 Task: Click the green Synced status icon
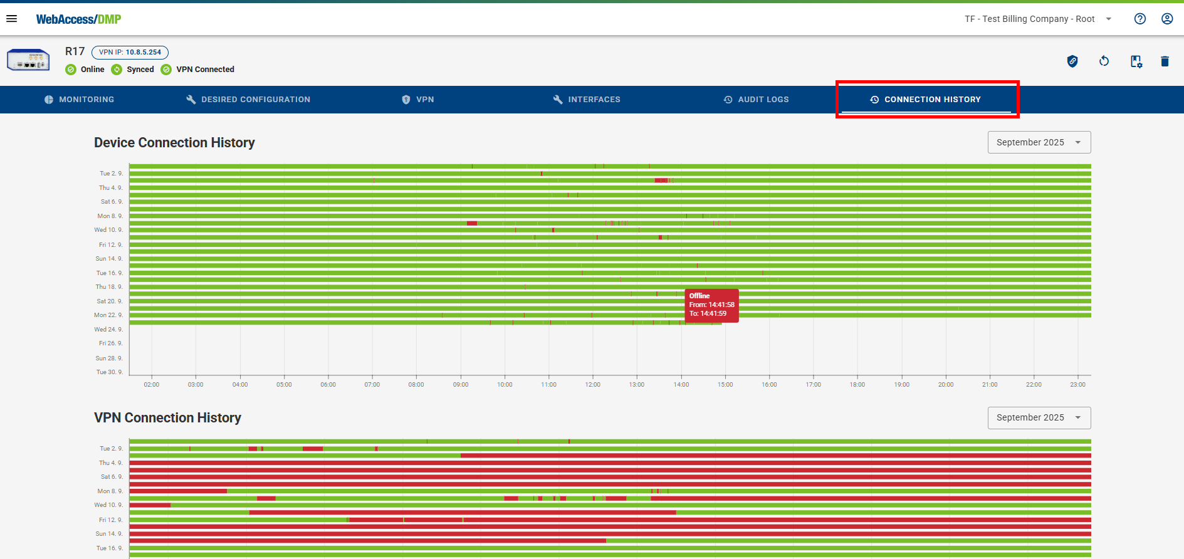click(117, 70)
